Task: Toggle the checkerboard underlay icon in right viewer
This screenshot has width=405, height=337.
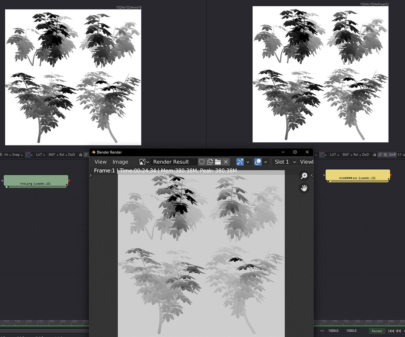Action: [385, 154]
